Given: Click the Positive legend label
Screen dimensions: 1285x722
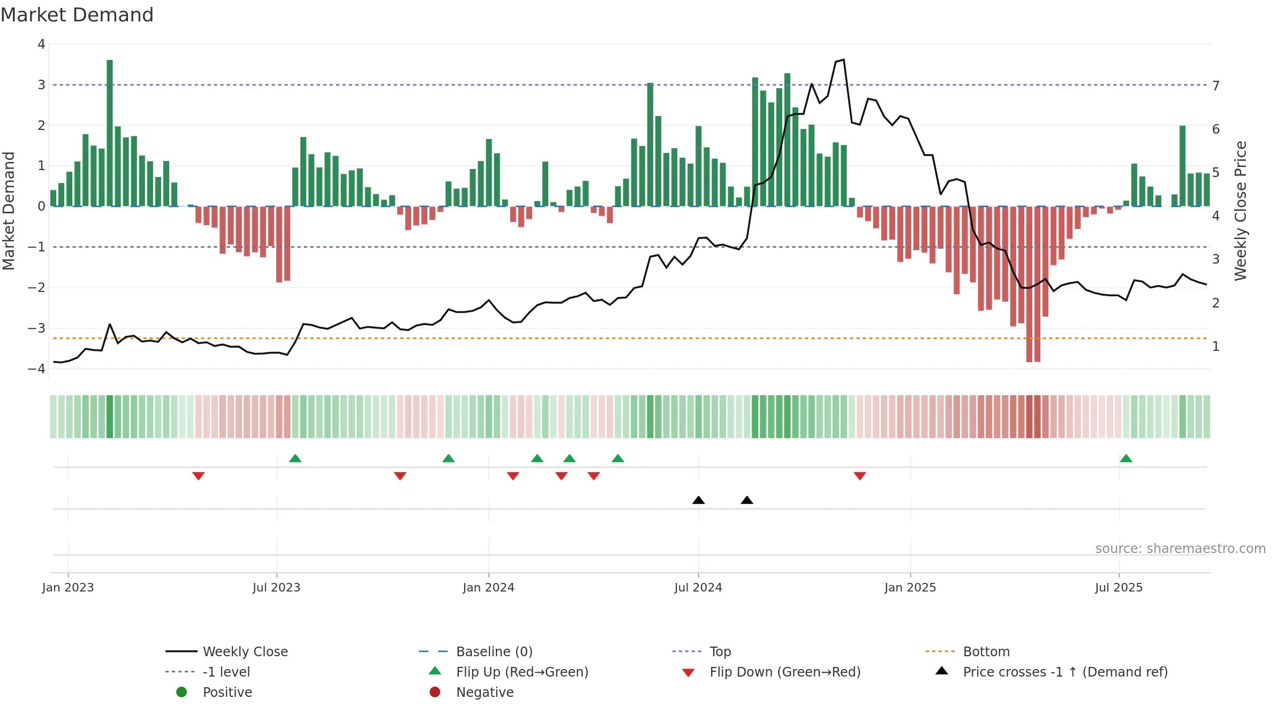Looking at the screenshot, I should click(228, 692).
